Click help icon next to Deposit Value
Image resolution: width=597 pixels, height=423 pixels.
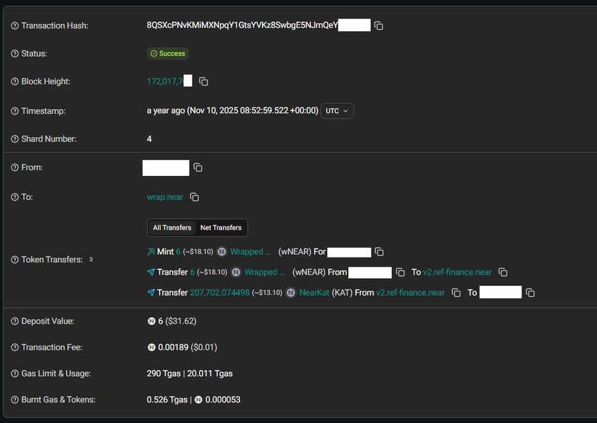(x=15, y=321)
